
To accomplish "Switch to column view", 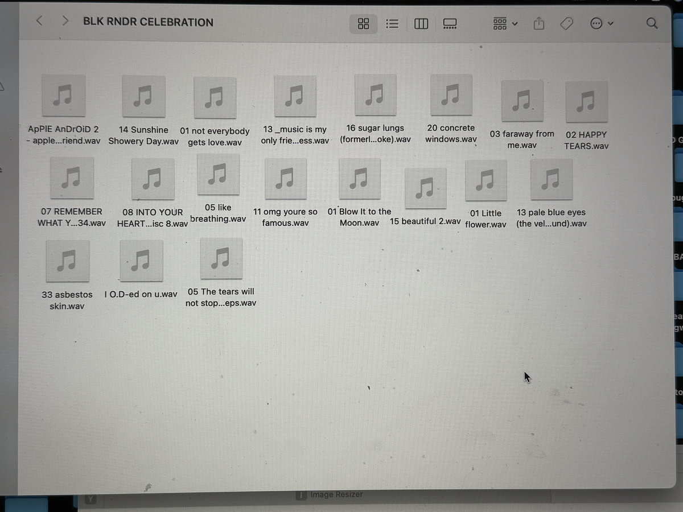I will point(421,23).
